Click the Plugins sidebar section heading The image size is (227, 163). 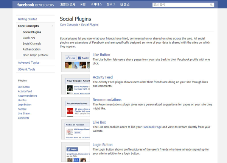[x=22, y=80]
